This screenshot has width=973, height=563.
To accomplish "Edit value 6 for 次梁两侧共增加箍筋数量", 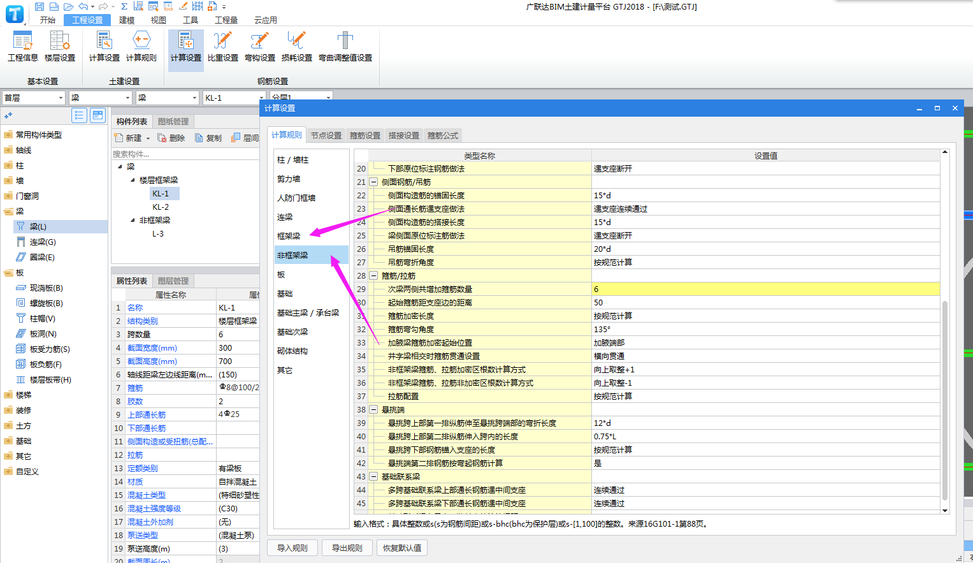I will pos(766,289).
